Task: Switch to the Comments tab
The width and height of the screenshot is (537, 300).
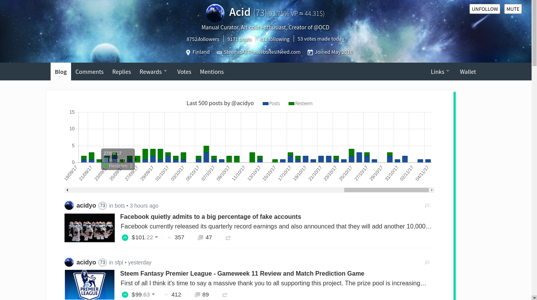Action: 90,72
